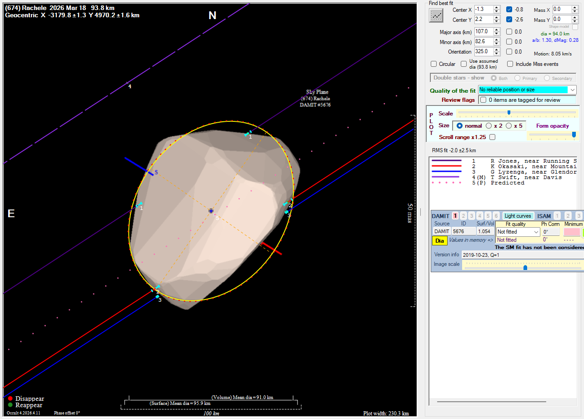The height and width of the screenshot is (419, 584).
Task: Click the Image scale slider handle
Action: click(x=525, y=268)
